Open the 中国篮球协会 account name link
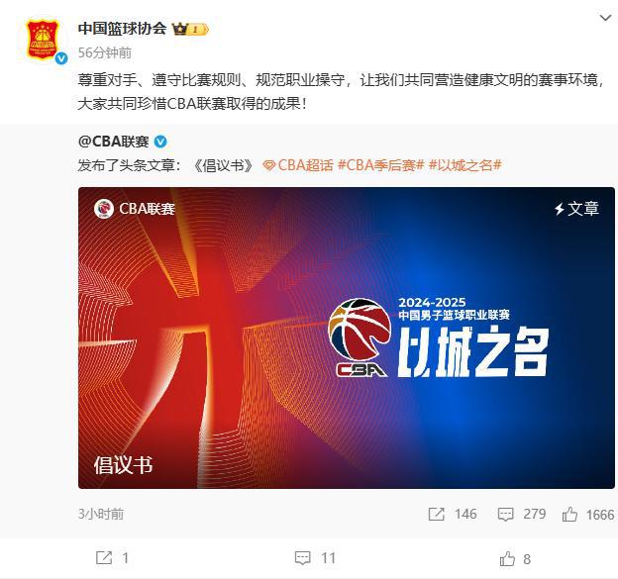618x579 pixels. tap(122, 29)
